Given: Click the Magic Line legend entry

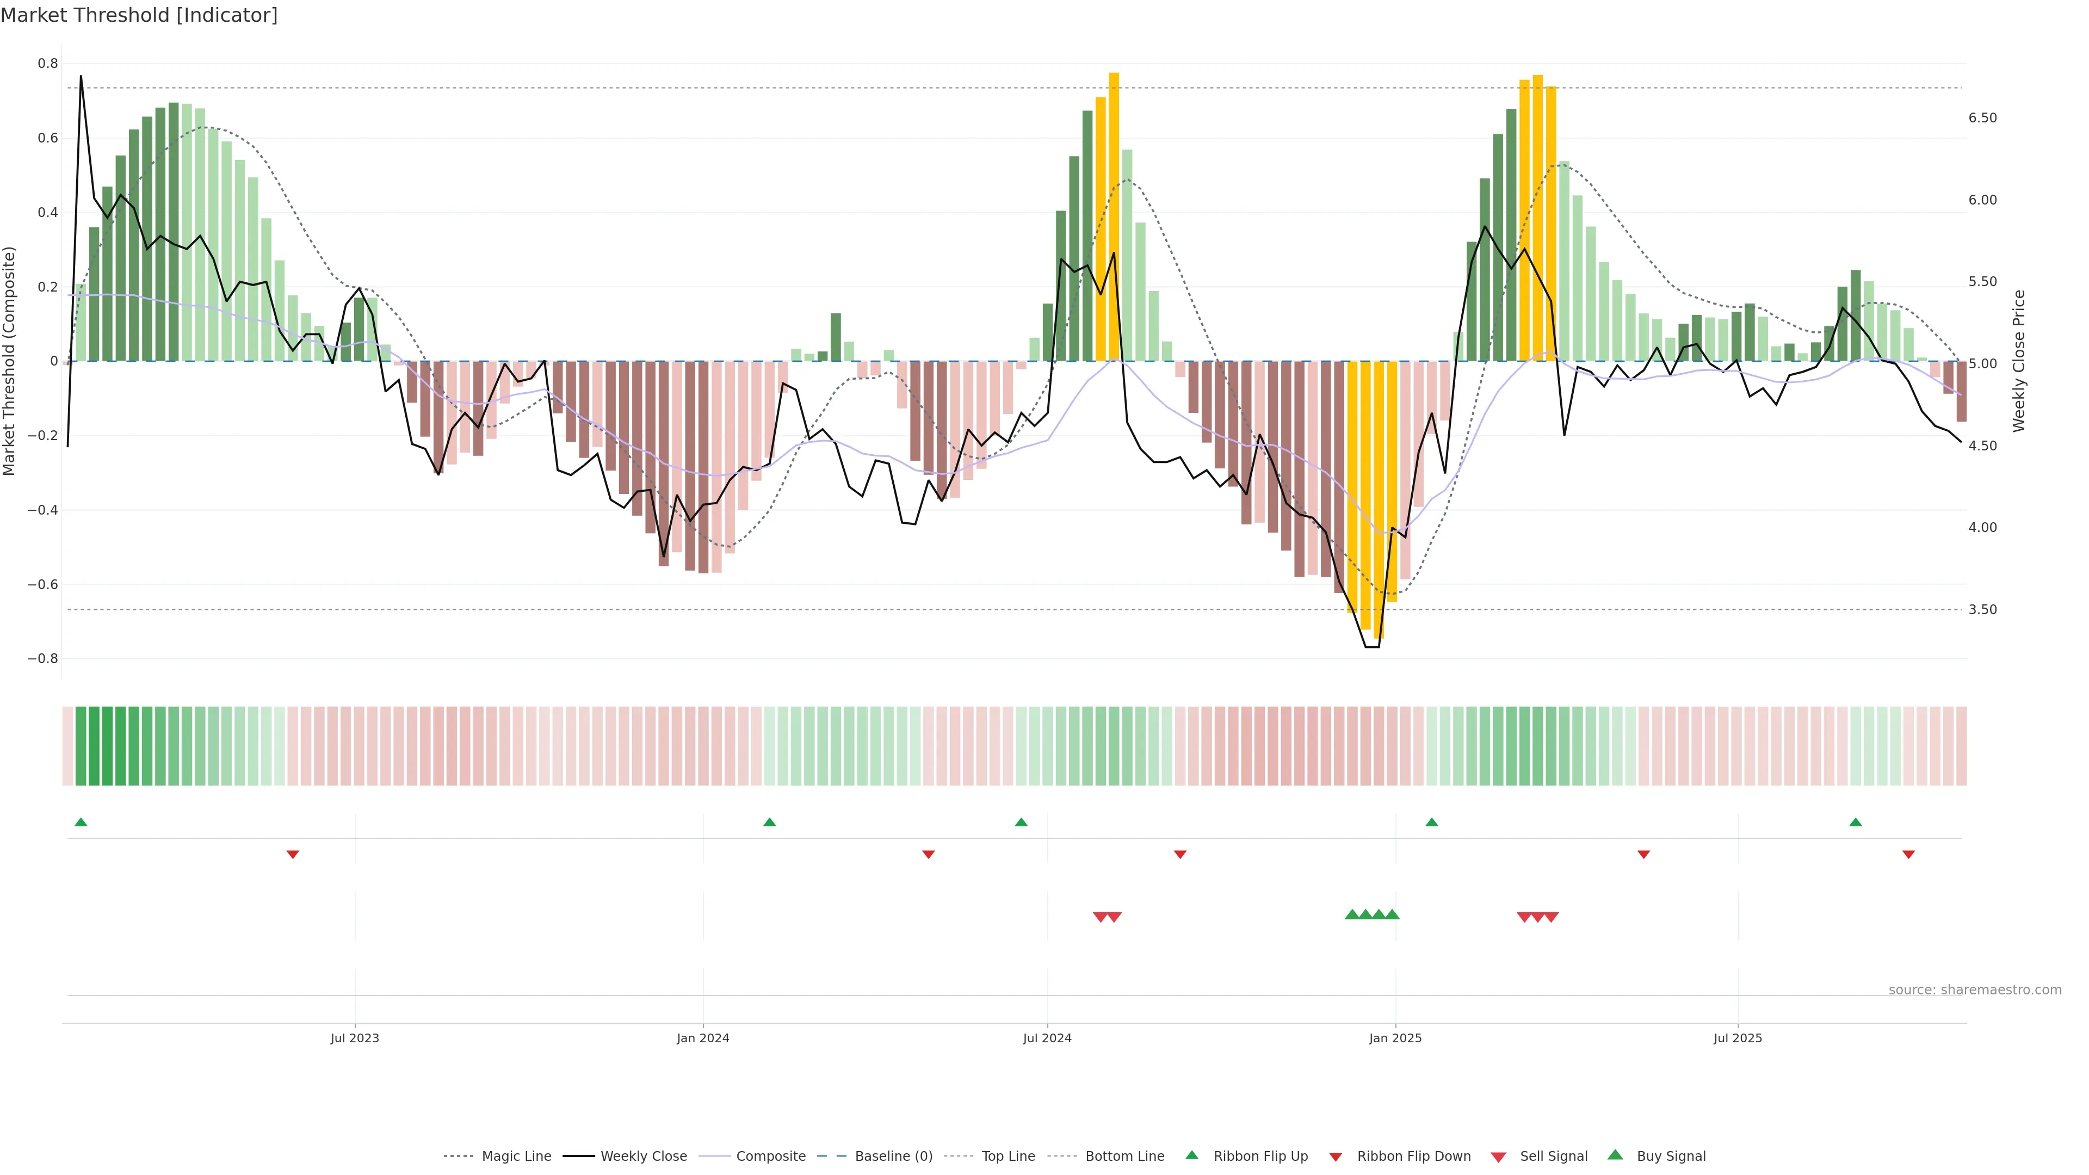Looking at the screenshot, I should [x=516, y=1157].
